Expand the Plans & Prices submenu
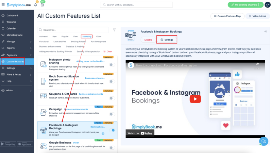Image resolution: width=272 pixels, height=153 pixels. 31,75
